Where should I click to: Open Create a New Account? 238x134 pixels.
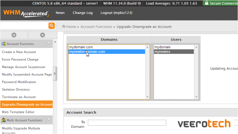click(19, 52)
